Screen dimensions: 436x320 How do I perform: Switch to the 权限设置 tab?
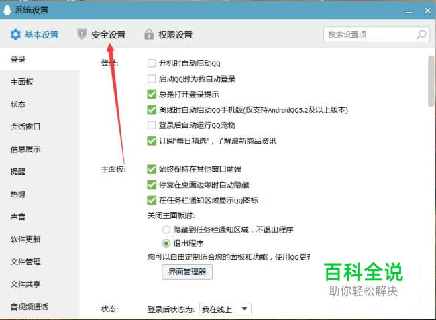(168, 34)
